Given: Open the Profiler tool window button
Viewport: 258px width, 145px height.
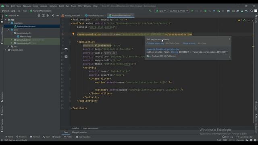Looking at the screenshot, I should [68, 137].
